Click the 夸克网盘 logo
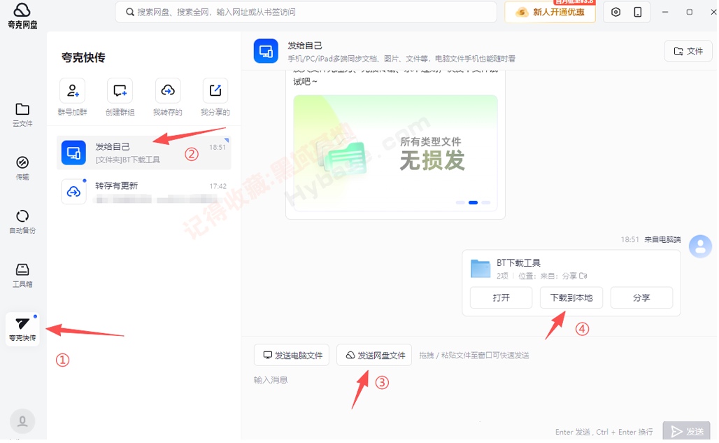This screenshot has width=719, height=443. pos(22,15)
